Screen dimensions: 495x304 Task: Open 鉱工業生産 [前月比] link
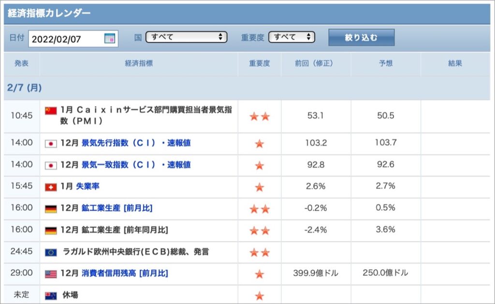pyautogui.click(x=117, y=208)
